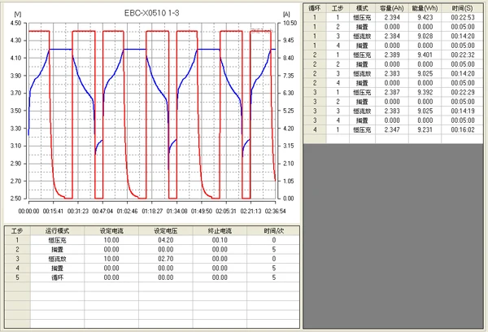
Task: Select the capacity cell 2.389
Action: tap(392, 55)
